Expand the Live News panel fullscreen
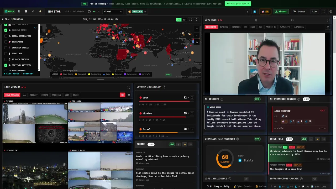This screenshot has height=189, width=336. (x=328, y=20)
